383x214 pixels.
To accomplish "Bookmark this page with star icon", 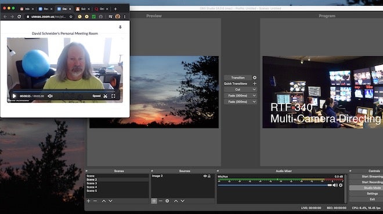I will click(71, 17).
